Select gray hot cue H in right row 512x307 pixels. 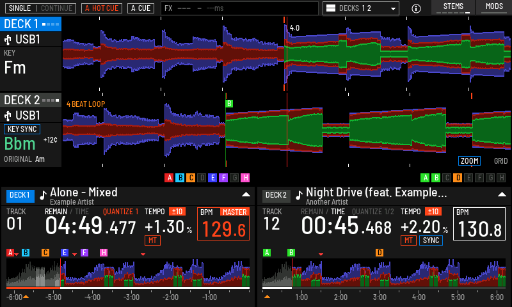click(501, 178)
